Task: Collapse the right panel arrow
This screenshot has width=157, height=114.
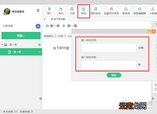Action: click(153, 99)
